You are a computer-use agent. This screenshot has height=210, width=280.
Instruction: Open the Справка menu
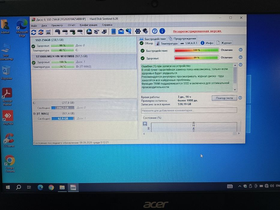click(x=107, y=25)
